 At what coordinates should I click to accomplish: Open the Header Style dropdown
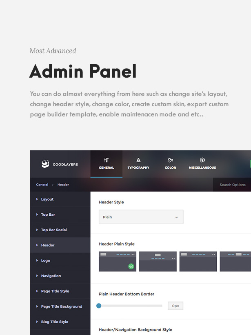[x=141, y=217]
